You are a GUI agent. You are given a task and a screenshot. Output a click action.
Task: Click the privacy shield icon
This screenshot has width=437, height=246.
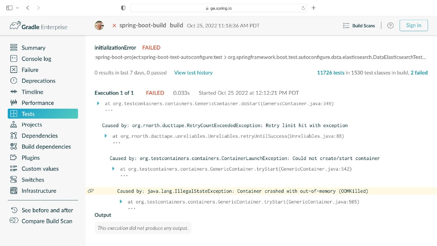tap(123, 8)
